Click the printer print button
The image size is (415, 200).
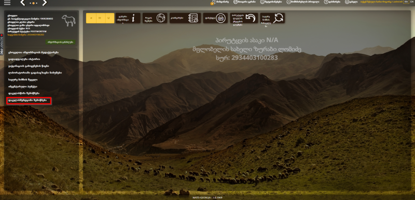[215, 18]
